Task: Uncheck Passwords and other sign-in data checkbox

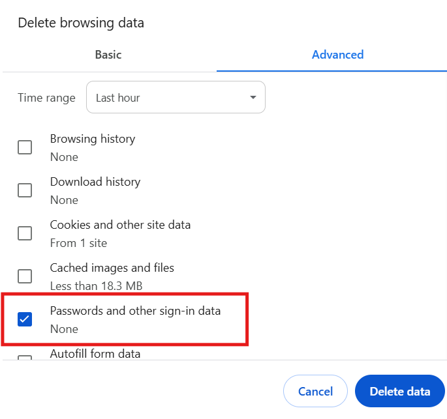Action: [25, 319]
